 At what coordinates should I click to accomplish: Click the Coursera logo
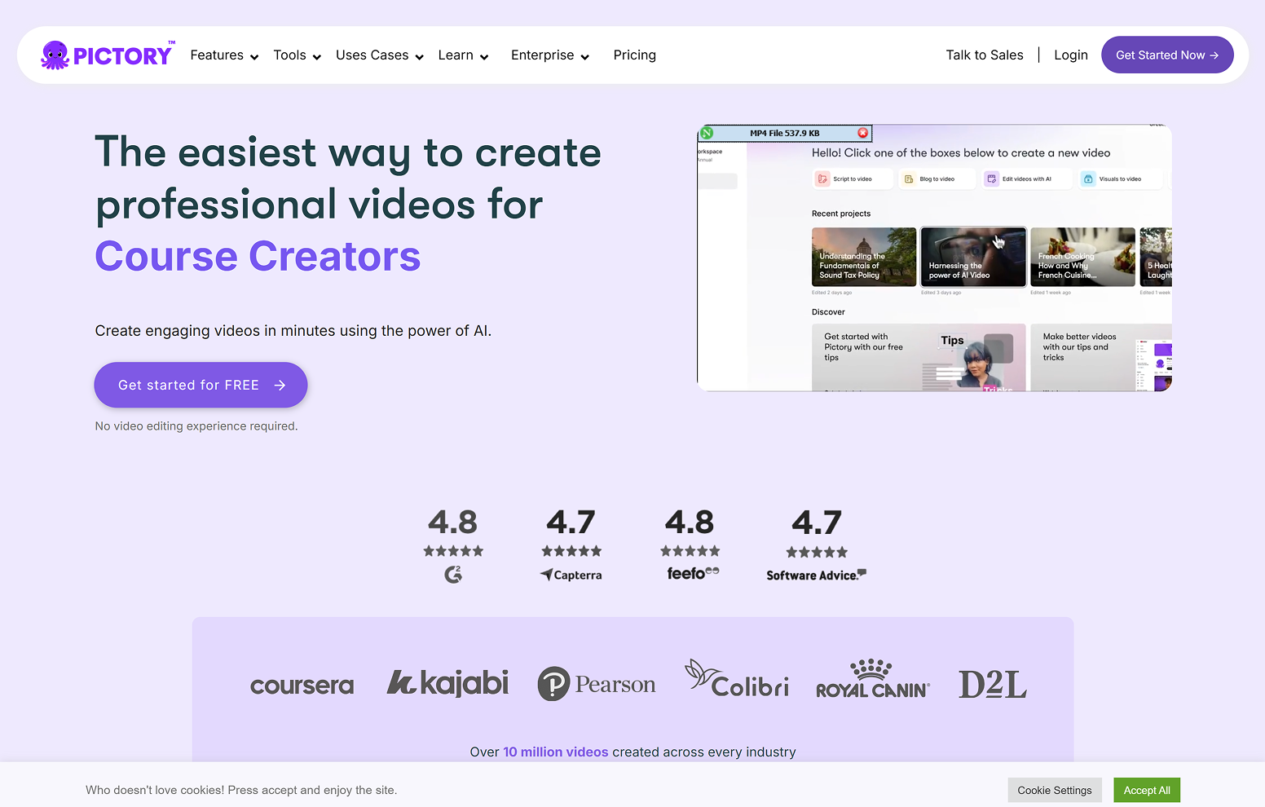tap(302, 686)
